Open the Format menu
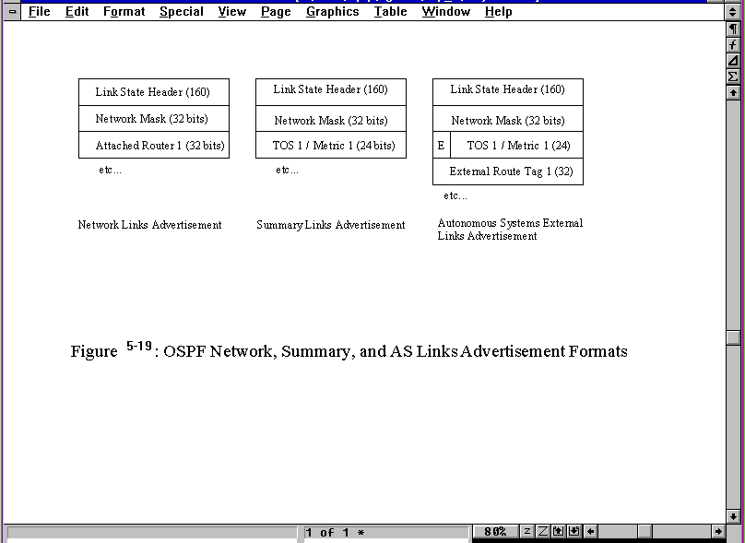Image resolution: width=745 pixels, height=543 pixels. [x=124, y=12]
